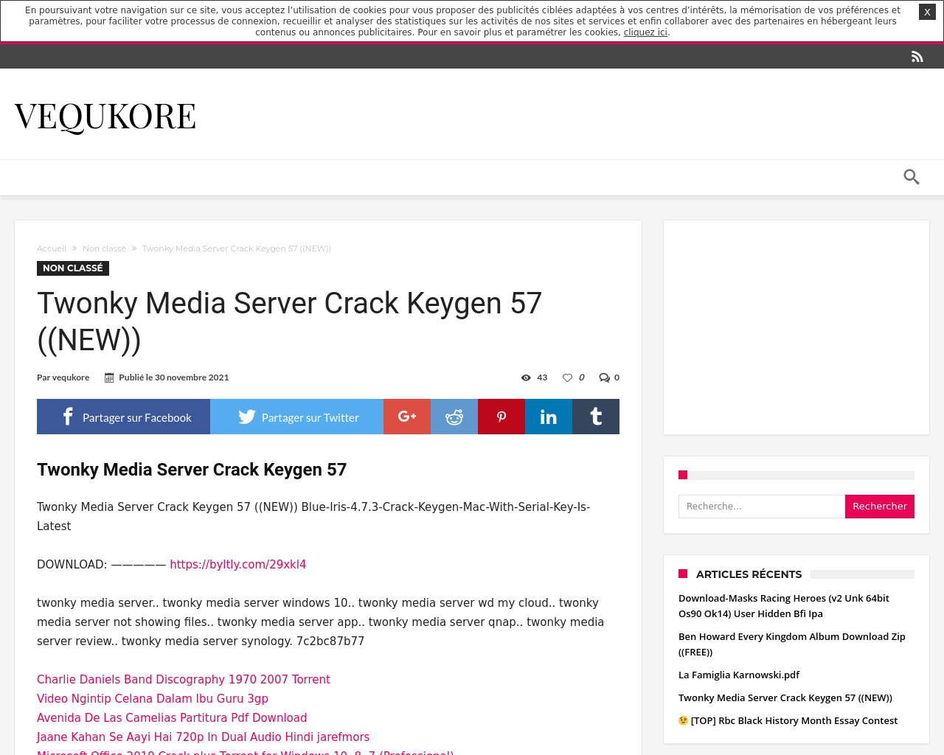944x755 pixels.
Task: Share on Google Plus
Action: (407, 417)
